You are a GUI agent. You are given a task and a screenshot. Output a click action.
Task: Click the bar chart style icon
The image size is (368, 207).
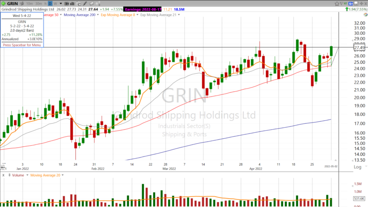click(x=72, y=3)
